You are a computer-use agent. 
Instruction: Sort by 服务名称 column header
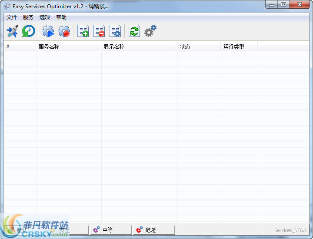coord(69,46)
